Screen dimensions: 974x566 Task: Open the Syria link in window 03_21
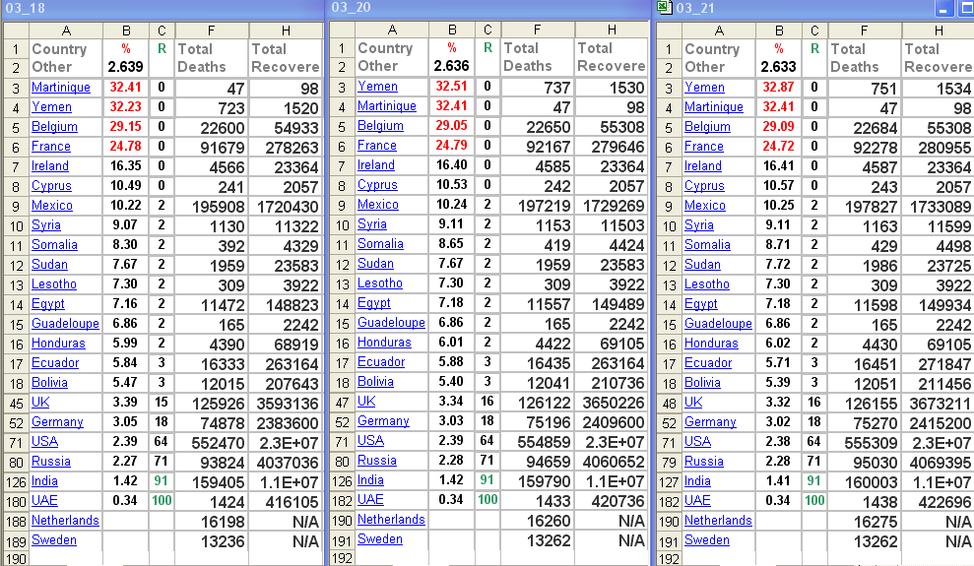click(x=699, y=224)
